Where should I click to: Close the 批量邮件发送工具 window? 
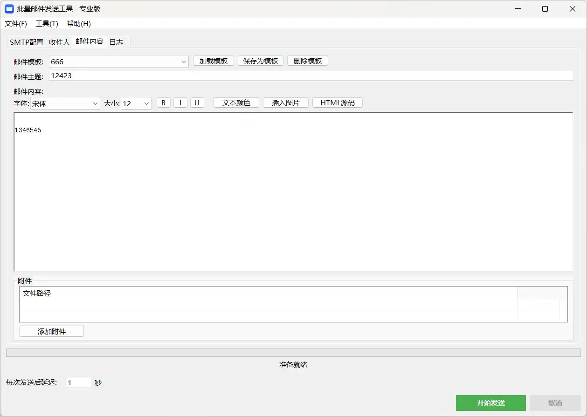point(573,9)
